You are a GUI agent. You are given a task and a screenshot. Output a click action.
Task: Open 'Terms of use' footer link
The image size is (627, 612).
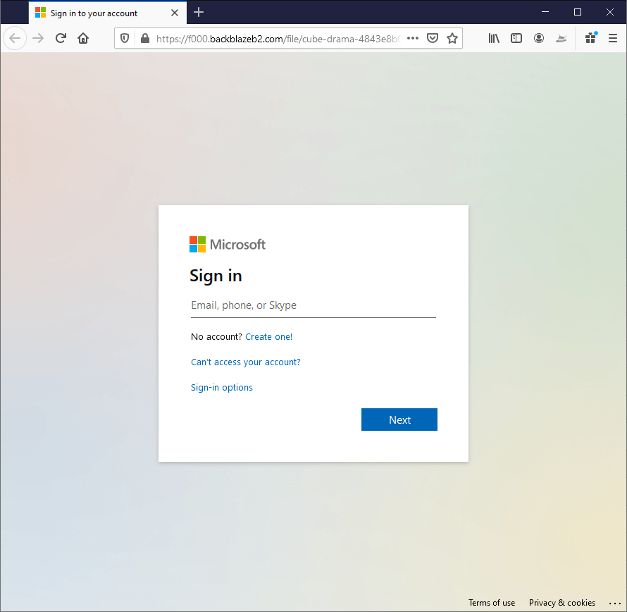pyautogui.click(x=492, y=603)
